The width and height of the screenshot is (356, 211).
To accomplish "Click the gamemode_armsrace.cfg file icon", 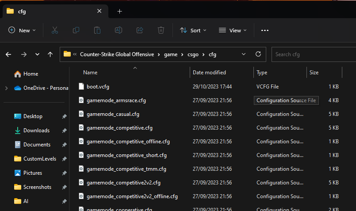I will pos(81,100).
